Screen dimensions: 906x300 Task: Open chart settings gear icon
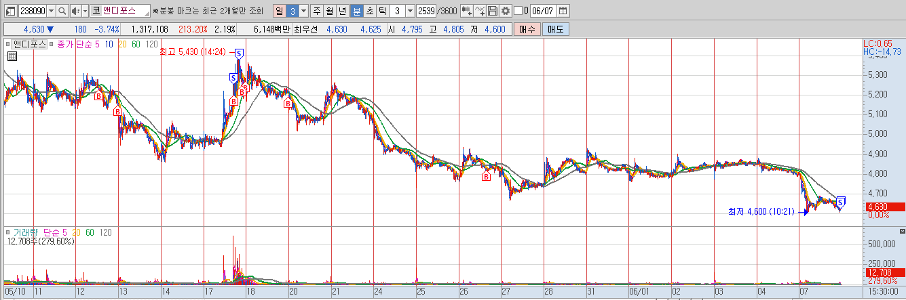coord(505,11)
